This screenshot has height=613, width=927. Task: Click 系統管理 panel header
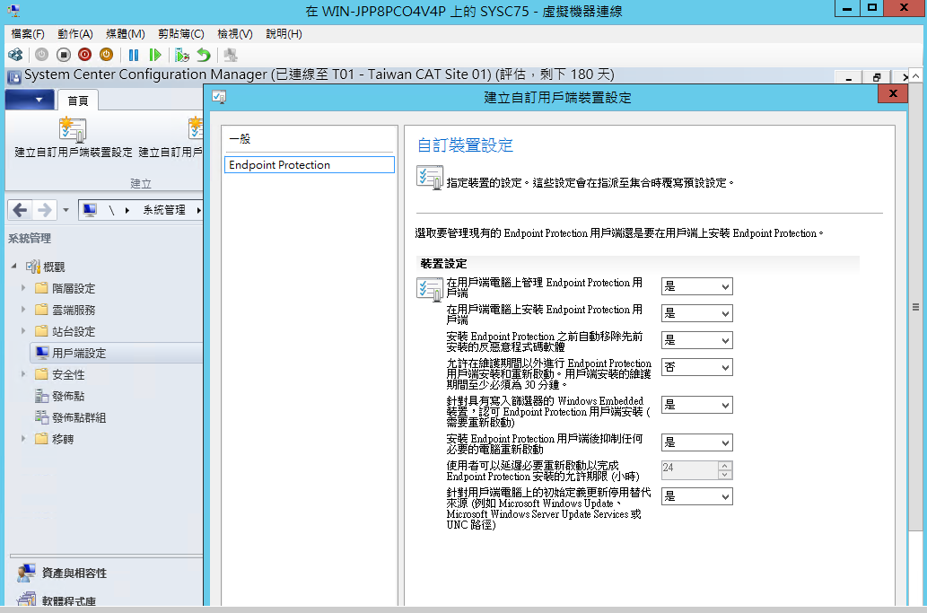click(30, 238)
